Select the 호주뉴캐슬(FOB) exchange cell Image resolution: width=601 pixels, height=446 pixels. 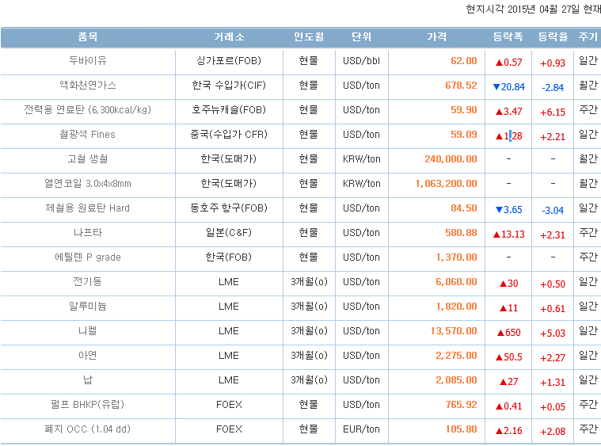228,110
